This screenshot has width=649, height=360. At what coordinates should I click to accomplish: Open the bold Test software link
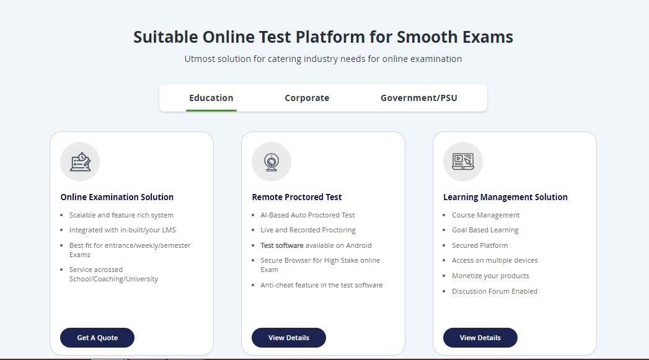pos(282,245)
